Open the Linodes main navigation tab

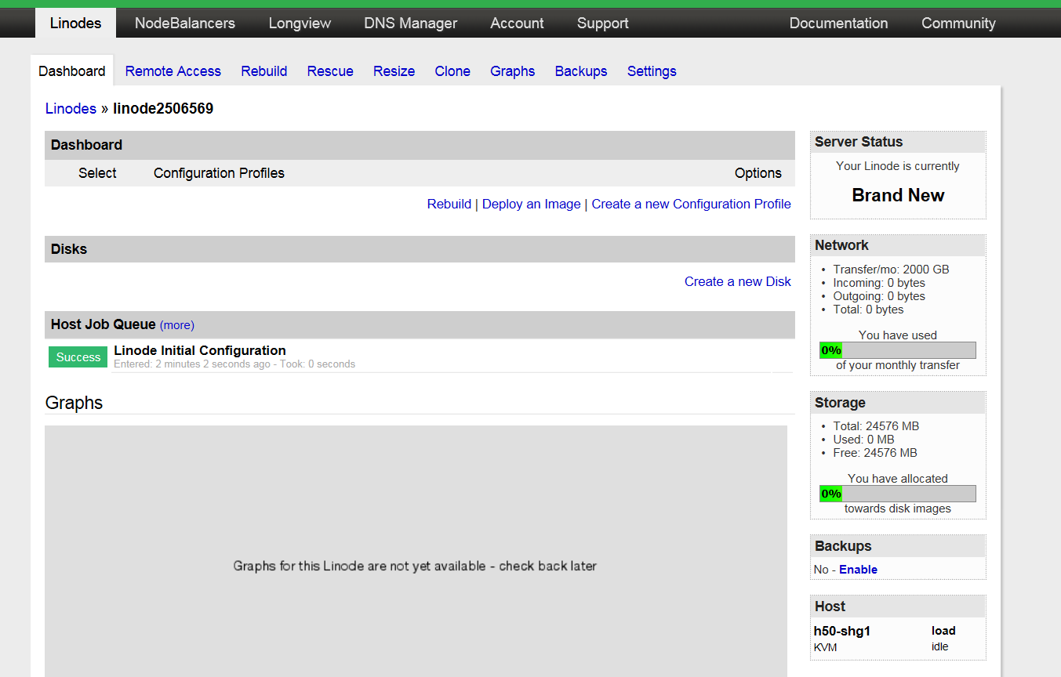click(x=75, y=23)
